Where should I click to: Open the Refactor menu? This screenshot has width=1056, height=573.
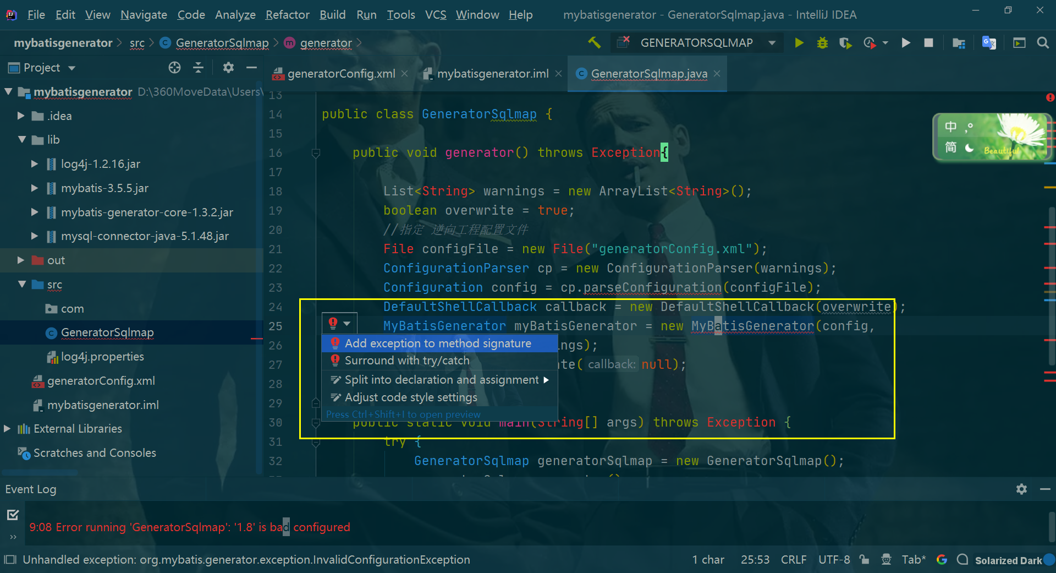coord(287,15)
